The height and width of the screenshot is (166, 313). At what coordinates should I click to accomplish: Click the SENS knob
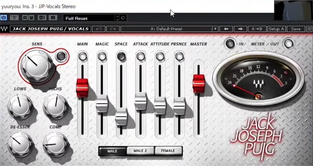click(37, 66)
